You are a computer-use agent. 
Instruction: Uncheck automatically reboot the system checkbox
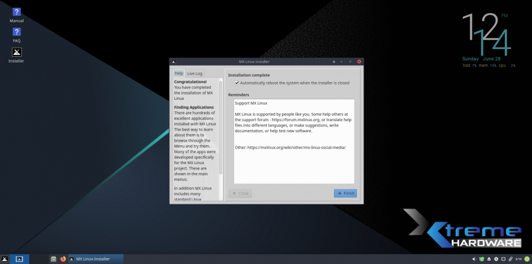pyautogui.click(x=236, y=83)
